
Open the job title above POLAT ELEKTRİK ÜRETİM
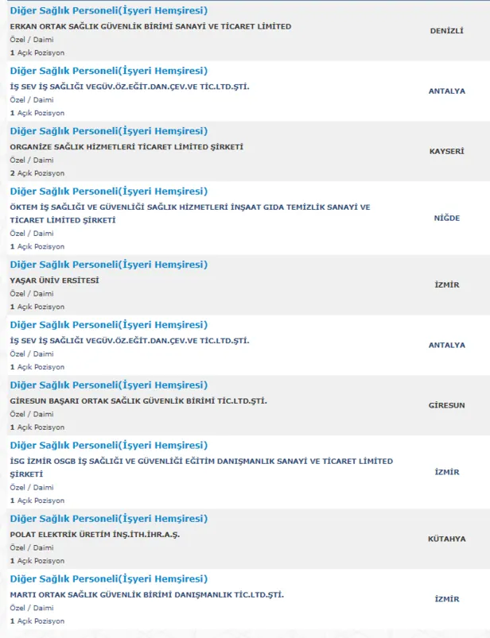coord(108,519)
